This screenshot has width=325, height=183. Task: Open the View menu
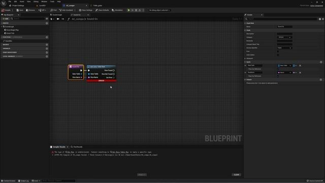[x=28, y=2]
